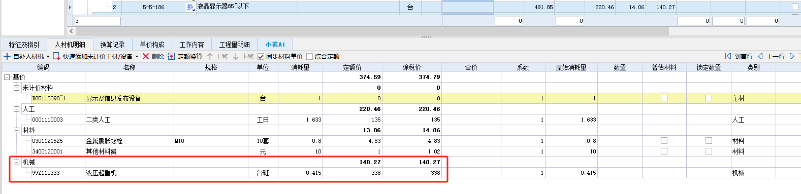Image resolution: width=801 pixels, height=194 pixels.
Task: Click the 原始消耗量 column header
Action: (x=571, y=67)
